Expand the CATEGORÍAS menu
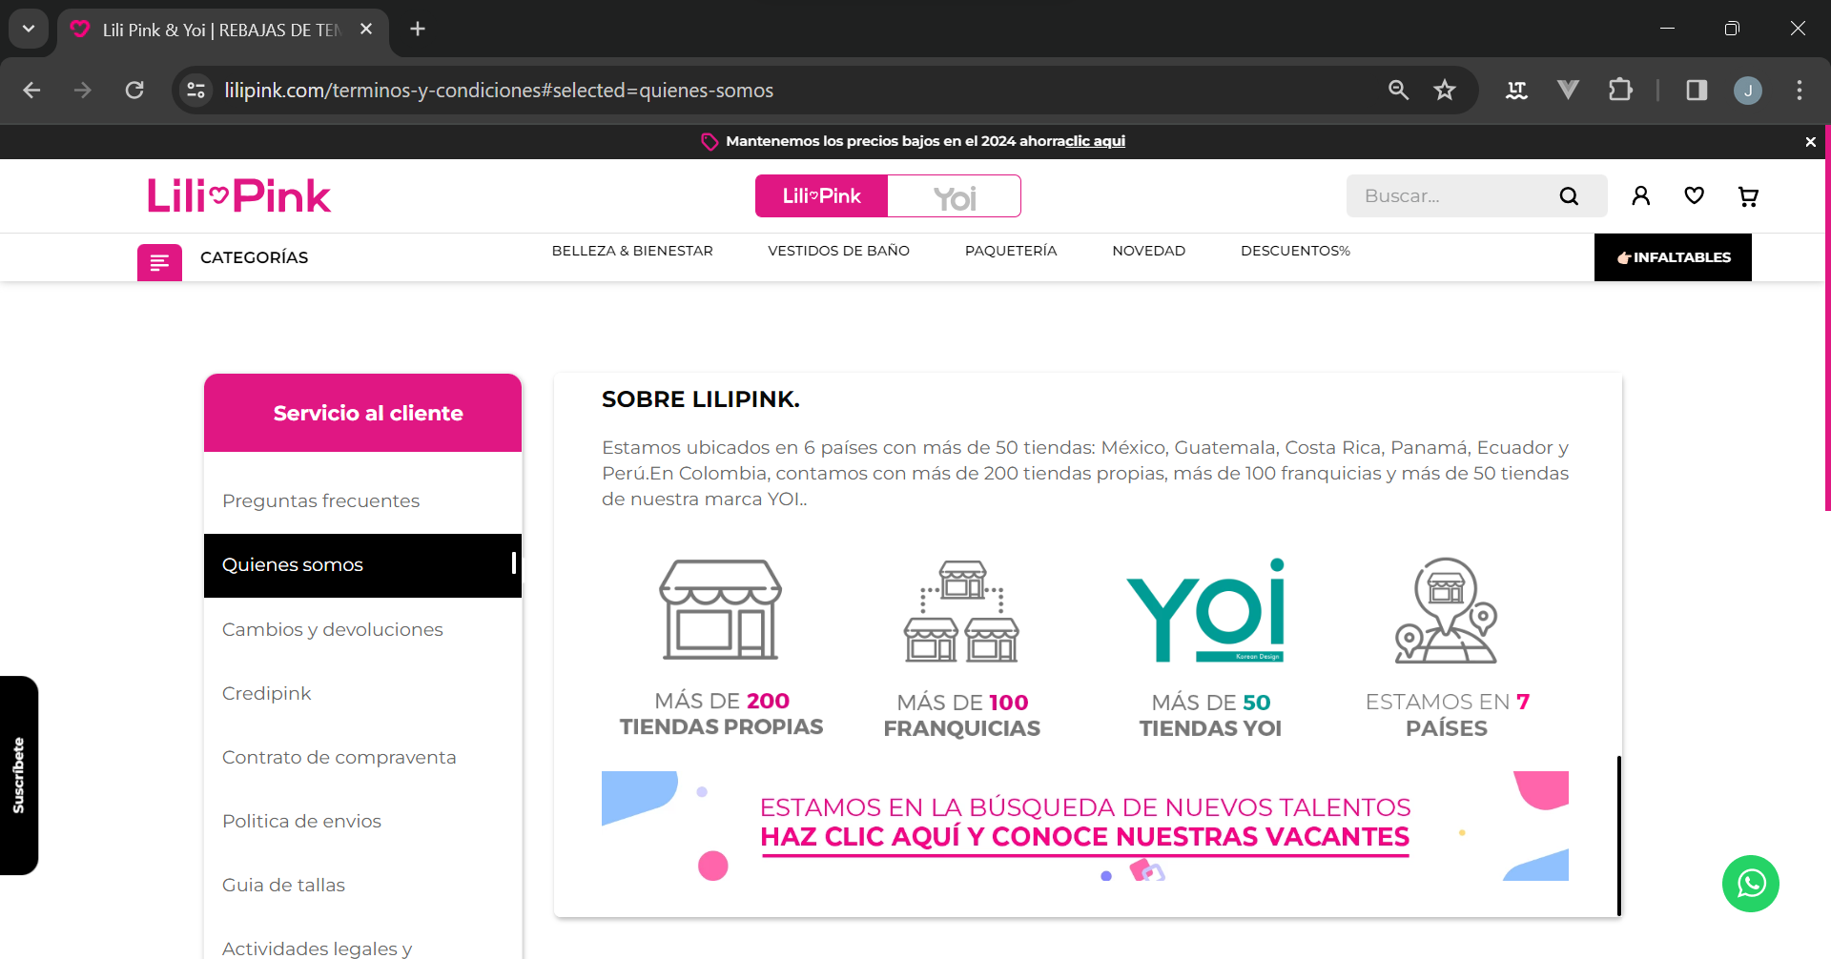1831x959 pixels. [254, 257]
